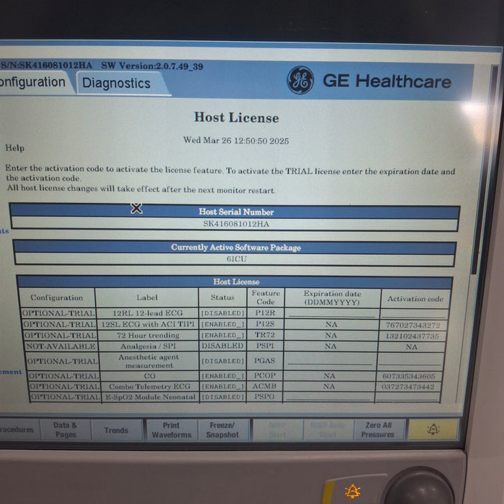Open Data & Pages menu

tap(66, 430)
